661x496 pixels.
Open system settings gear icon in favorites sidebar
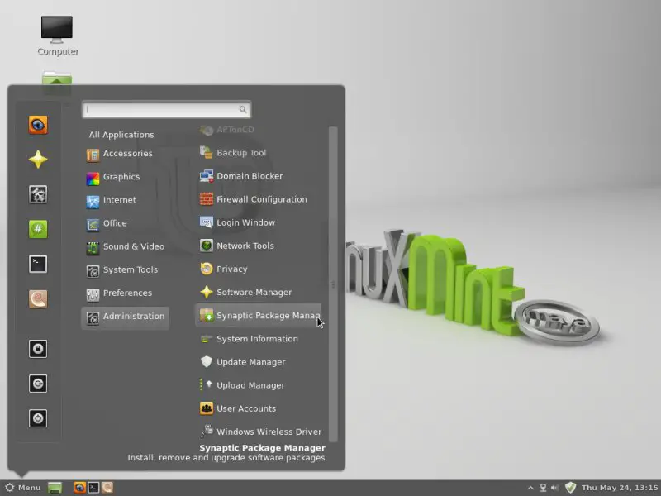38,194
